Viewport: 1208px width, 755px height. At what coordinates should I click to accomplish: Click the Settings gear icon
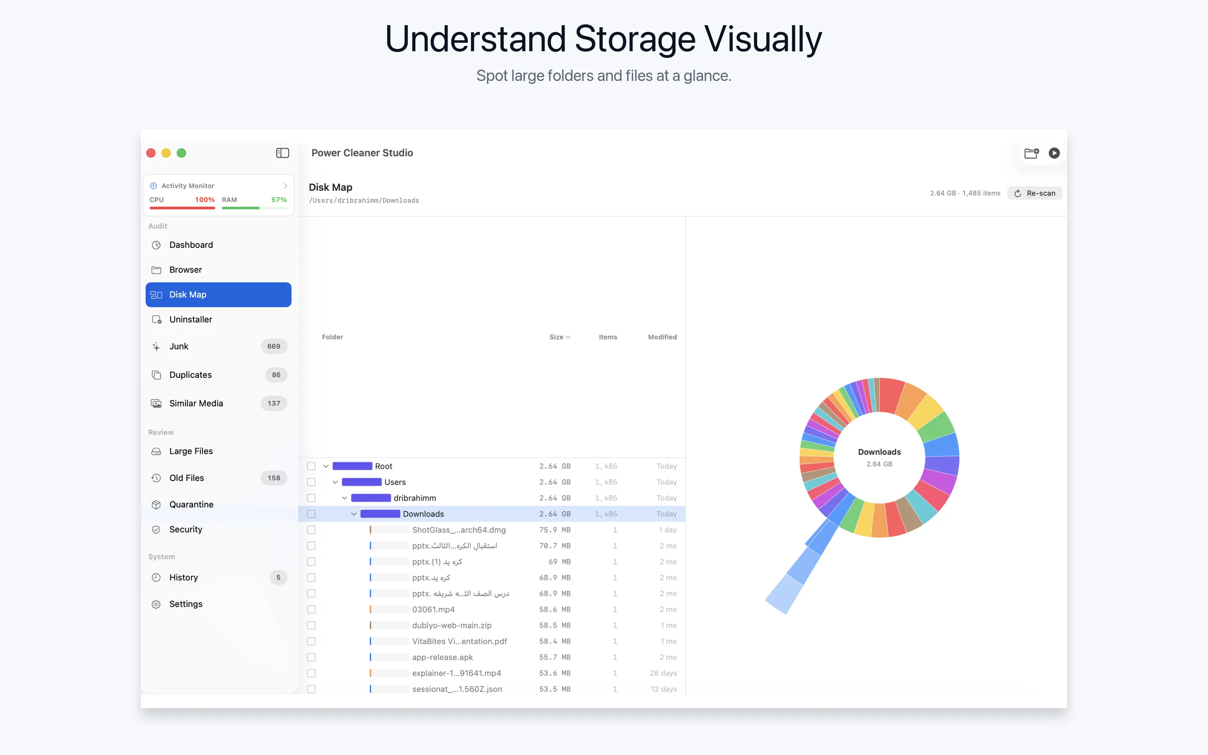click(156, 604)
